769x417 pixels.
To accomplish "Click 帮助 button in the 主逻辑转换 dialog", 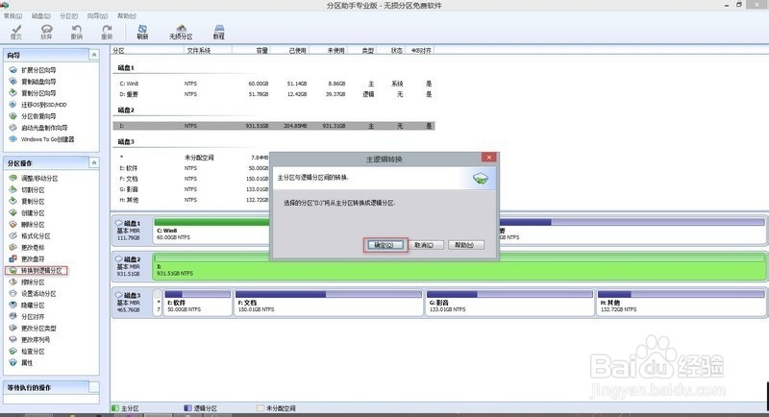I will tap(466, 244).
